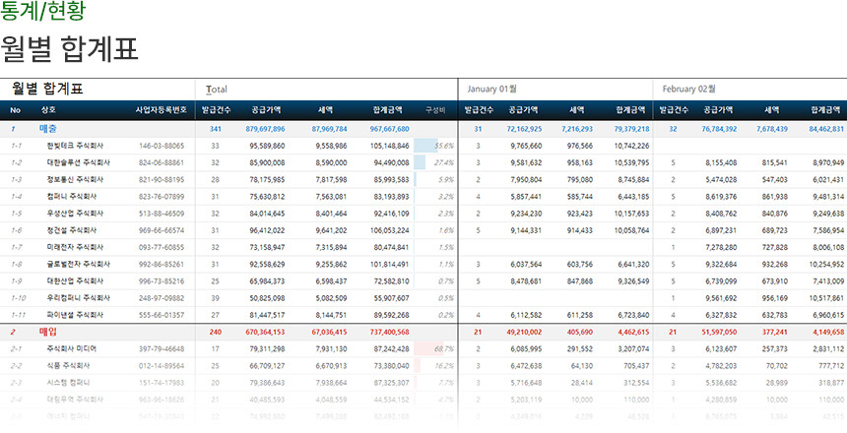Select business number 146-03-88065

(x=162, y=146)
